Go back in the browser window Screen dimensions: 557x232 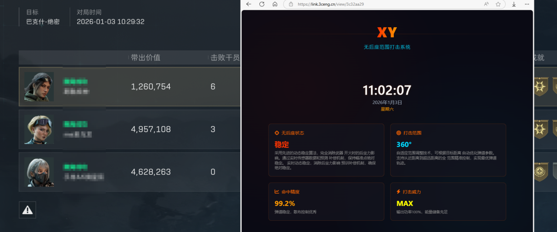[248, 4]
